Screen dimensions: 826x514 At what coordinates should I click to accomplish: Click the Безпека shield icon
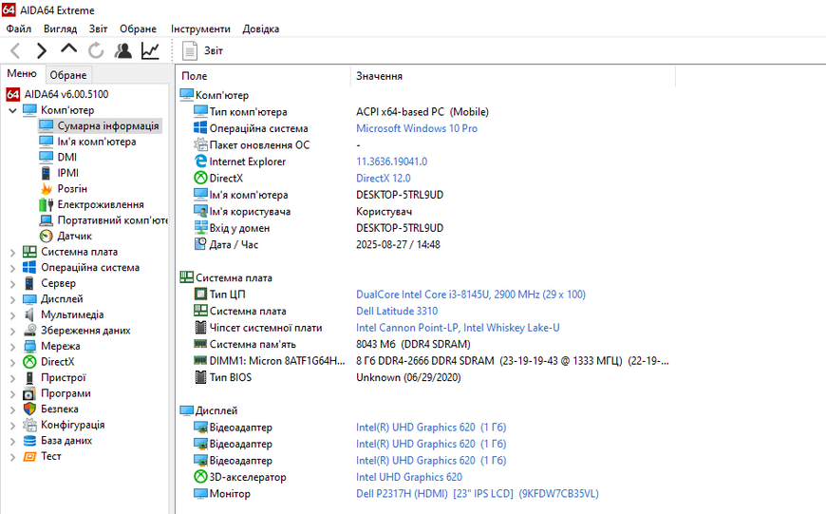29,409
